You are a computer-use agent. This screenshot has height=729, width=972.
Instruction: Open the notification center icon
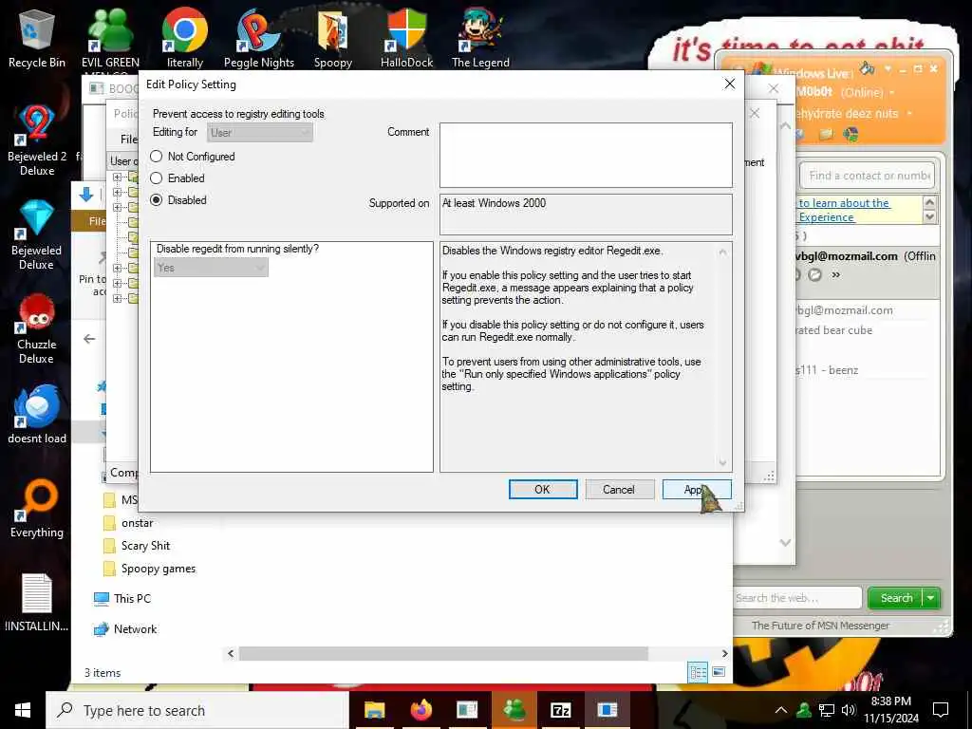click(x=941, y=710)
